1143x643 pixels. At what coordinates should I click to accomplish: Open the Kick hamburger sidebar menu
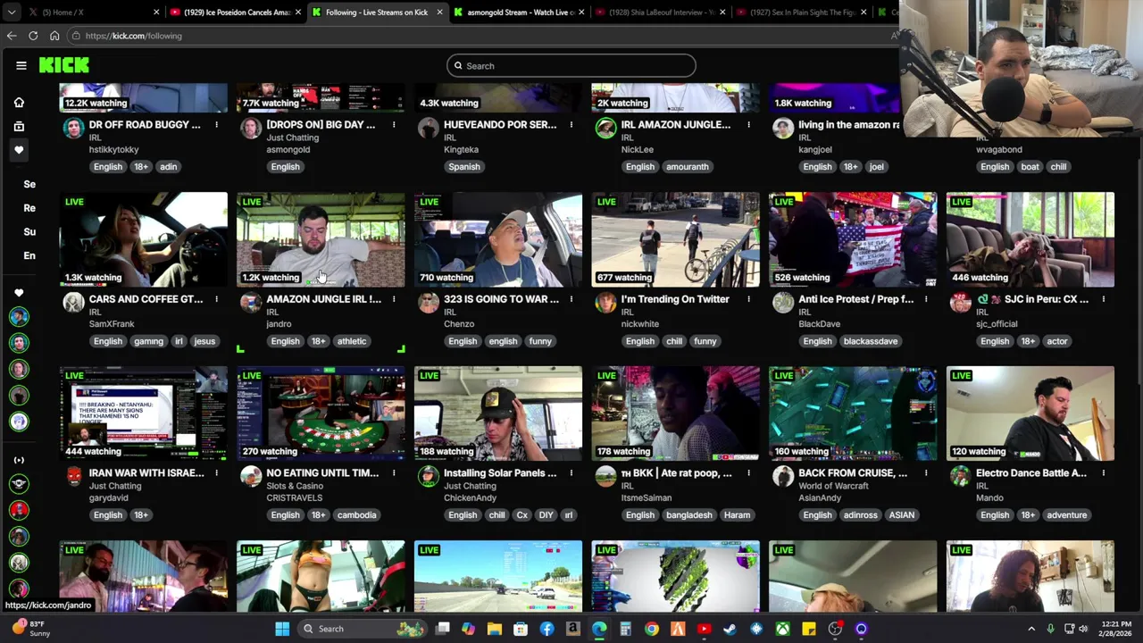21,65
